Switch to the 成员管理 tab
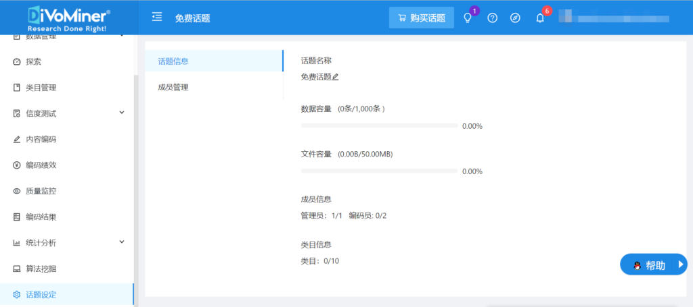Viewport: 693px width, 307px height. click(x=214, y=87)
